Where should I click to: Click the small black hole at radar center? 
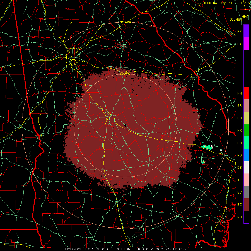125,126
